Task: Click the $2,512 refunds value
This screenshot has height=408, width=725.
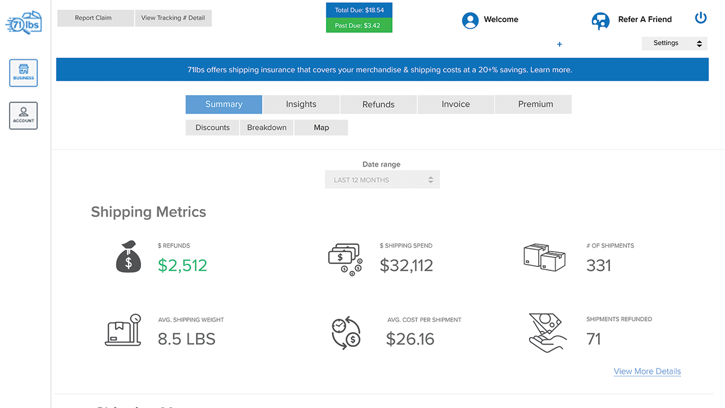Action: coord(182,265)
